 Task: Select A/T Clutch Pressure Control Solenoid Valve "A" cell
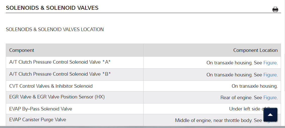[x=60, y=62]
